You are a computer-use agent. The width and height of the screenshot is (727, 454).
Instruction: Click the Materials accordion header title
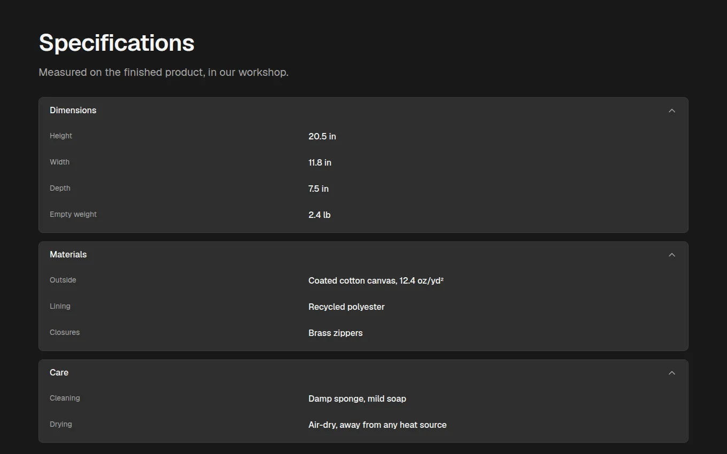(68, 254)
